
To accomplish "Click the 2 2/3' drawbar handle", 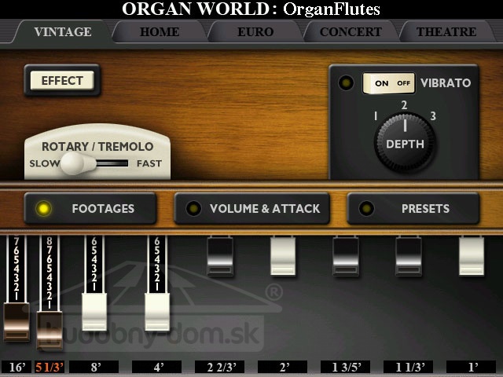I will [x=220, y=257].
